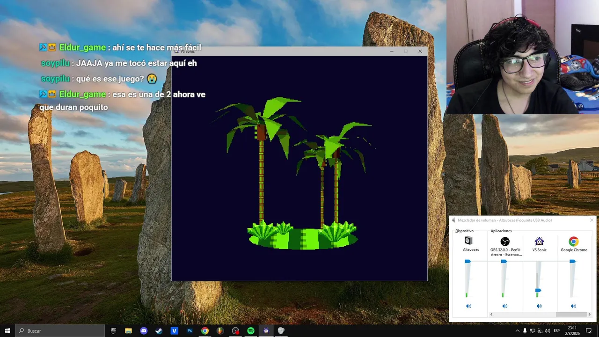Mute OBS in the volume mixer

pos(505,306)
